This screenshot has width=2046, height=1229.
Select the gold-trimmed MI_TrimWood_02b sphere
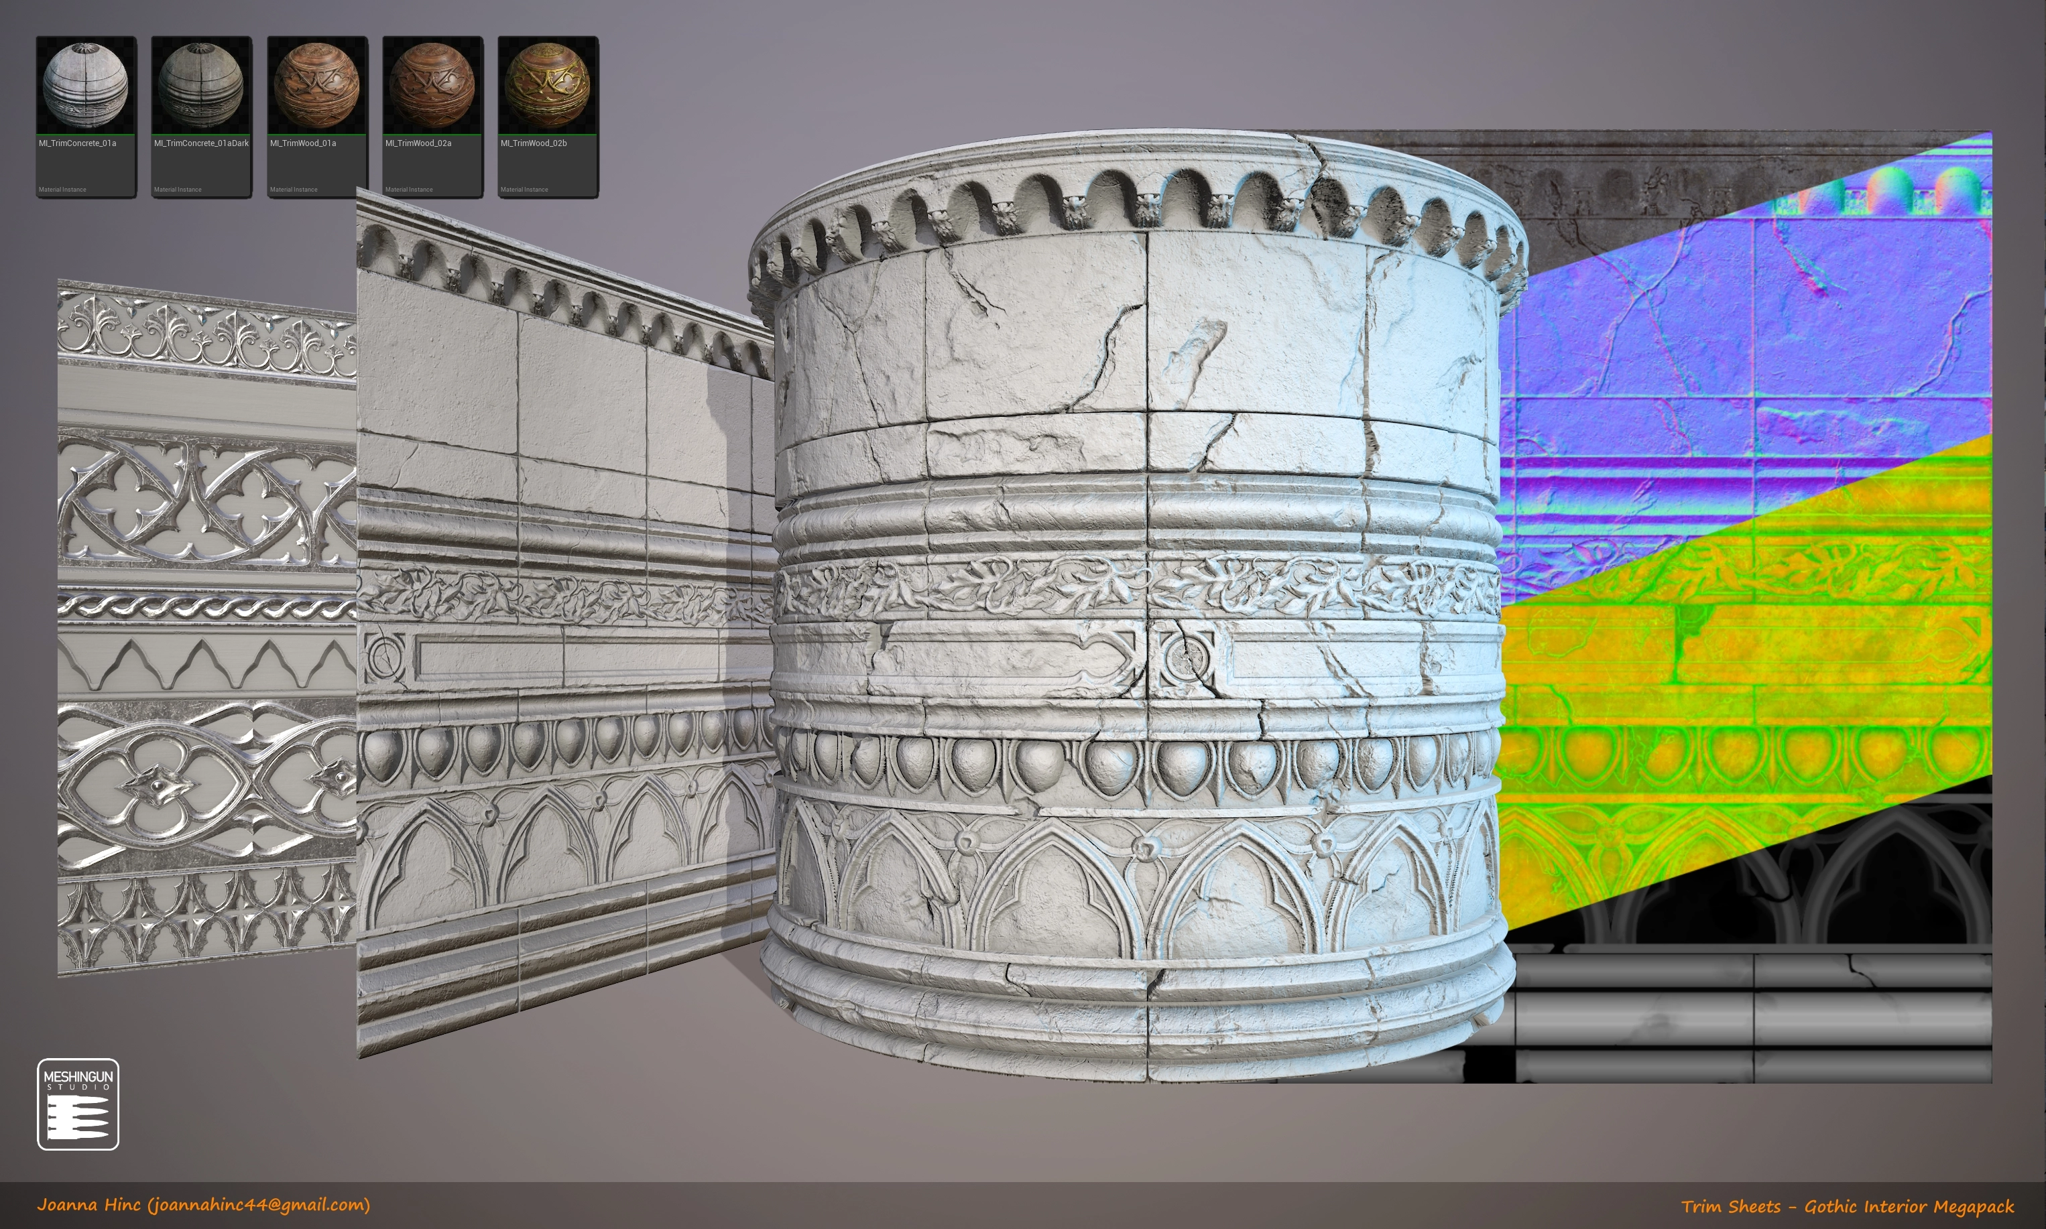(547, 86)
